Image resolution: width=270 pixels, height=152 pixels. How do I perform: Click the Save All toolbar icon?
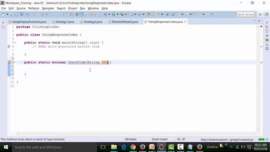[x=16, y=14]
